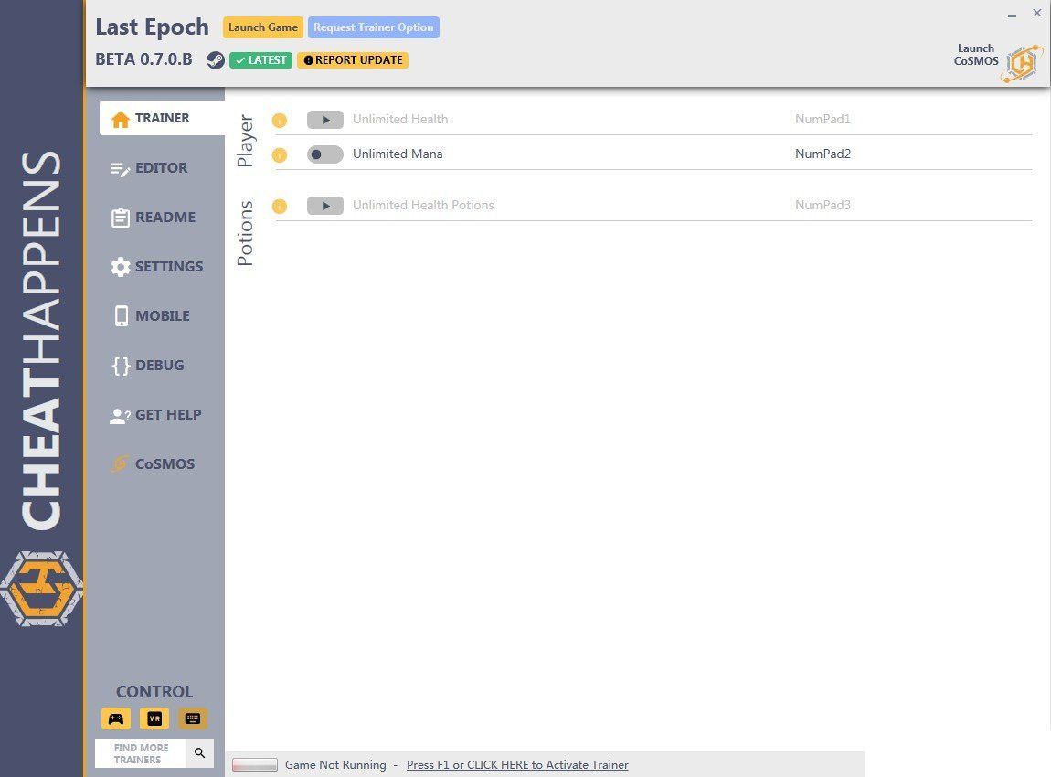Open the TRAINER tab
The height and width of the screenshot is (777, 1051).
pyautogui.click(x=162, y=118)
